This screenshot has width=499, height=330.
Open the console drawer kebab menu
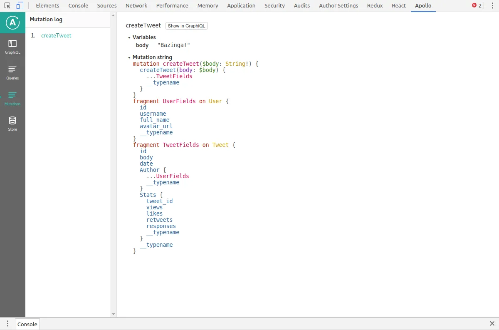(x=7, y=324)
